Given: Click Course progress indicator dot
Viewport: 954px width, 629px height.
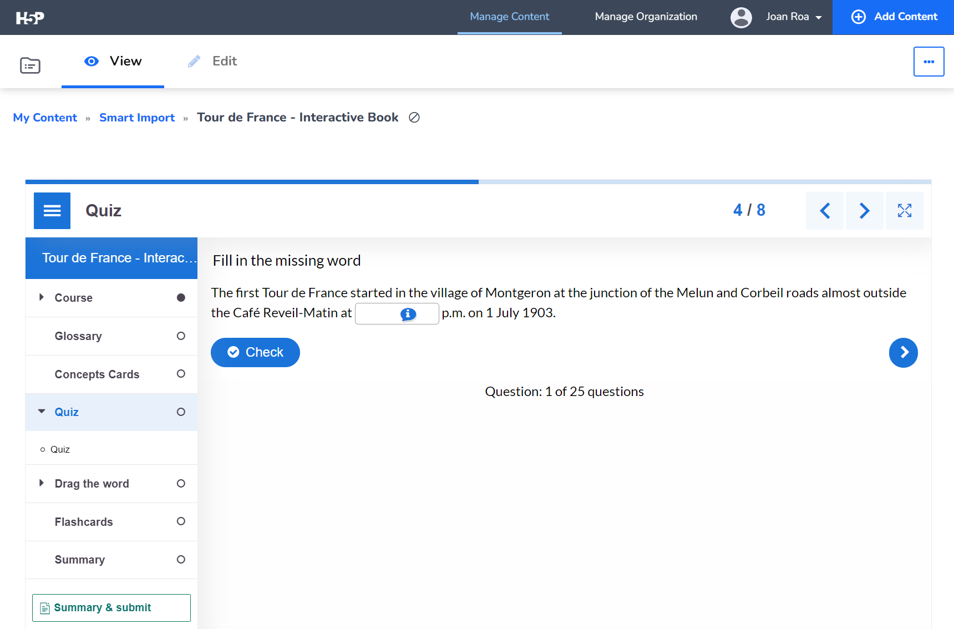Looking at the screenshot, I should click(181, 298).
